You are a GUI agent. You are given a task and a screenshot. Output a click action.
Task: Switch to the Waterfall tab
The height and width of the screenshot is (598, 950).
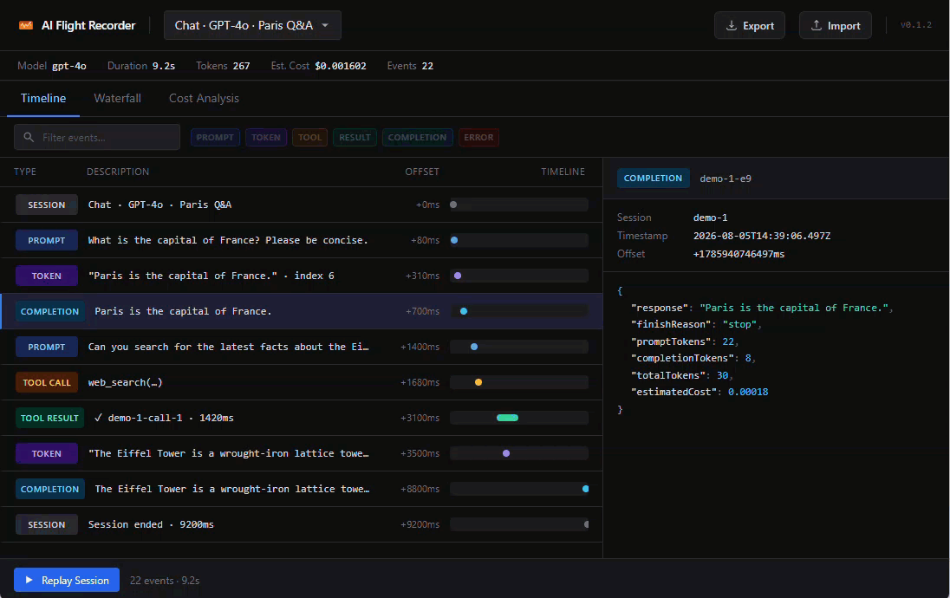click(118, 98)
